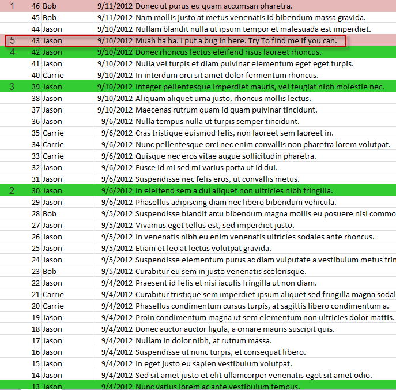
Task: Select 'Donec rhoncus lectus eleifend risus' cell
Action: tap(228, 52)
